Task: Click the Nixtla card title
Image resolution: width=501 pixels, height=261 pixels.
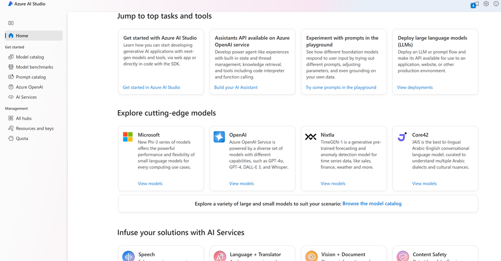Action: [327, 135]
